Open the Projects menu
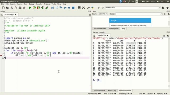 pyautogui.click(x=47, y=4)
